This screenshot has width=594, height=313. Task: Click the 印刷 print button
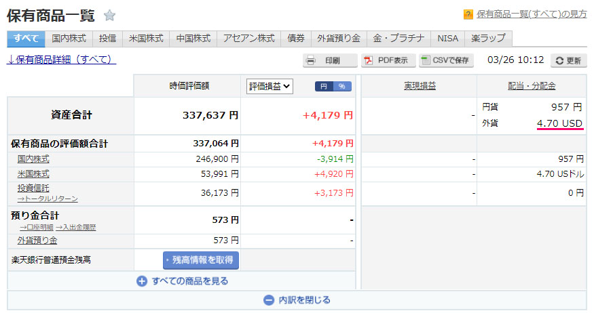[330, 60]
